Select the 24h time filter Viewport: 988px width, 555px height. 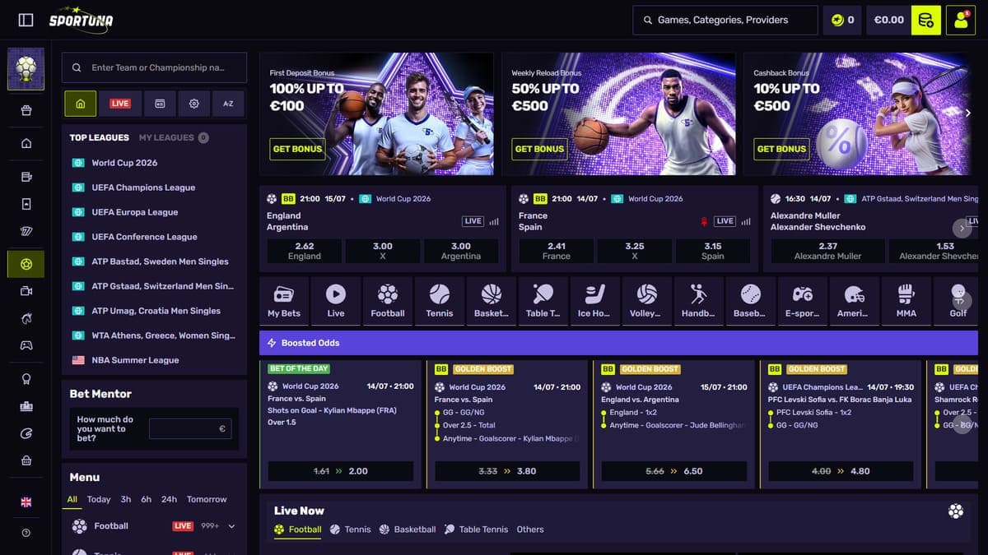[x=169, y=499]
